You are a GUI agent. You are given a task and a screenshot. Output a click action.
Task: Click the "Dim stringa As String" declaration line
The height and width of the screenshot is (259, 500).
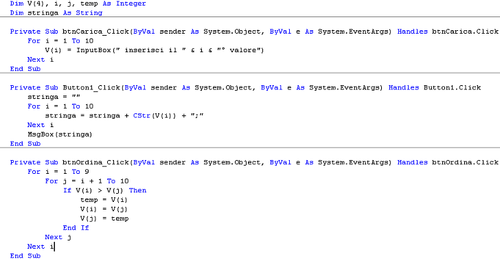coord(56,13)
